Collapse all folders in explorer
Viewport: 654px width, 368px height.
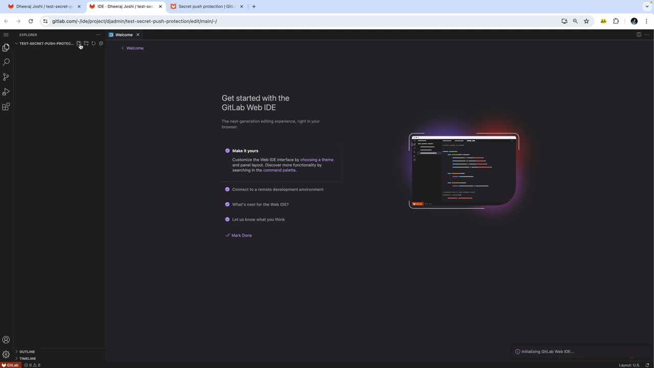(101, 43)
